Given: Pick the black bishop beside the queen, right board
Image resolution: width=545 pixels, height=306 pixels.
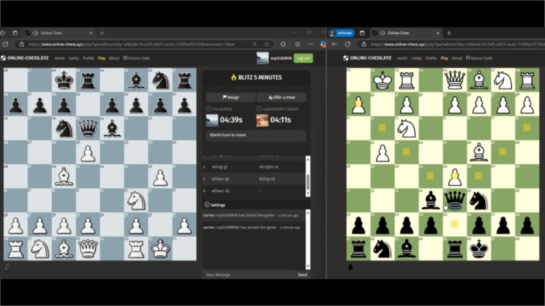Looking at the screenshot, I should (430, 200).
